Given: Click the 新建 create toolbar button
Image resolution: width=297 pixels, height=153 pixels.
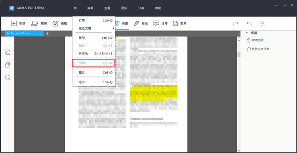Looking at the screenshot, I should point(18,23).
